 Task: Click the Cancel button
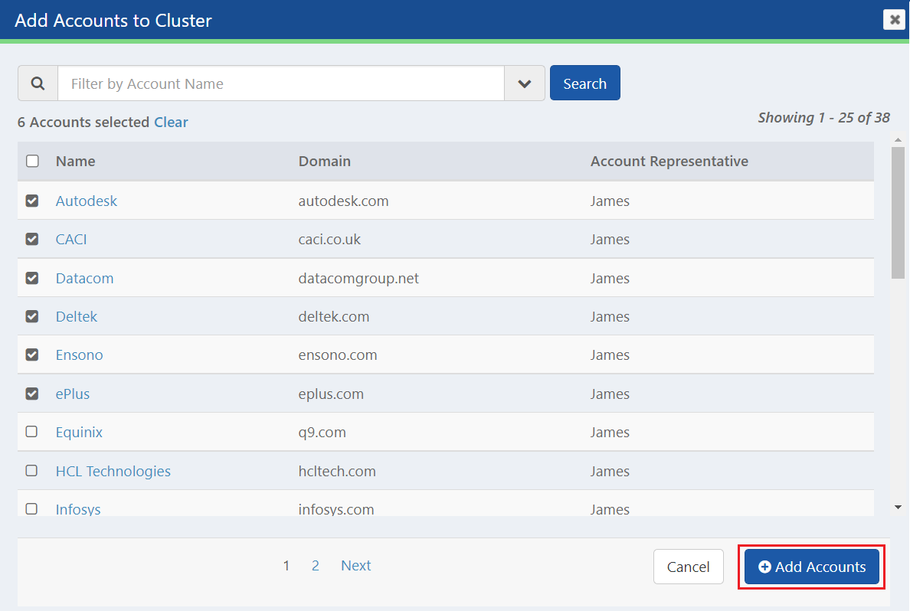pyautogui.click(x=689, y=567)
